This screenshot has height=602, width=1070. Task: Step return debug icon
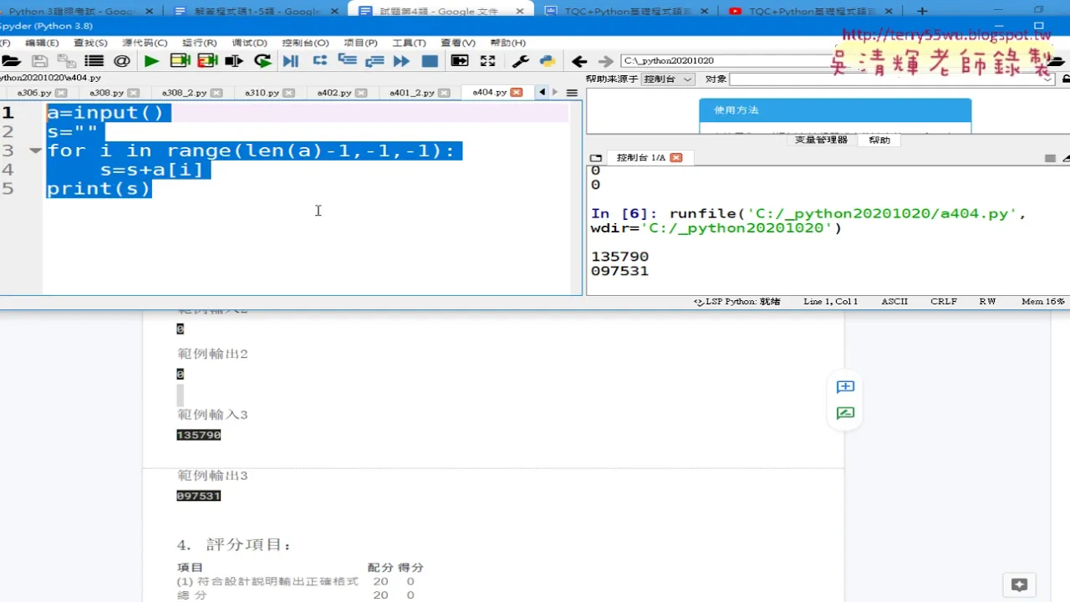(x=374, y=61)
